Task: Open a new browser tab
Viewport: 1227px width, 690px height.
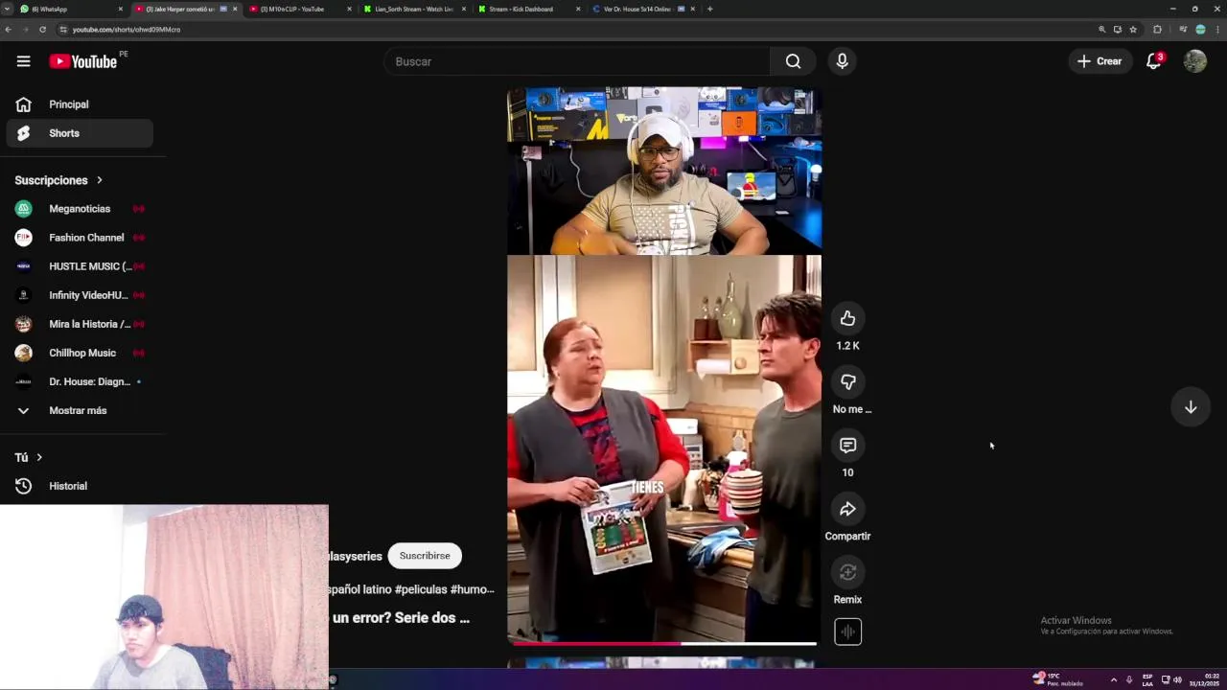Action: point(709,9)
